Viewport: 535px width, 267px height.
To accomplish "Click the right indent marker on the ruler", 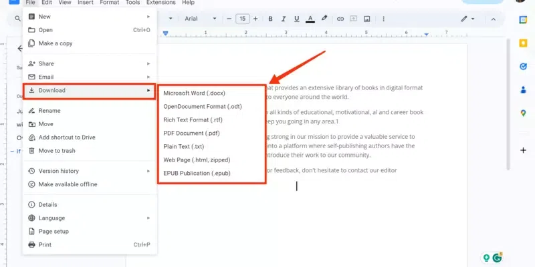I will (x=426, y=35).
